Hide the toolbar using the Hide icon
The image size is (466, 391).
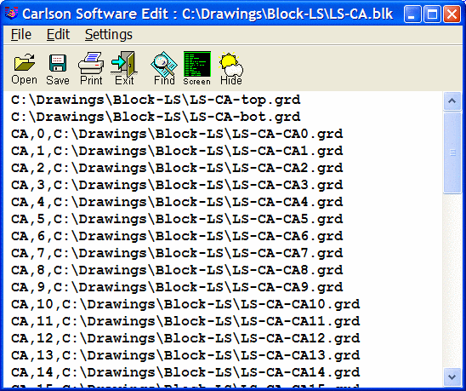[231, 68]
